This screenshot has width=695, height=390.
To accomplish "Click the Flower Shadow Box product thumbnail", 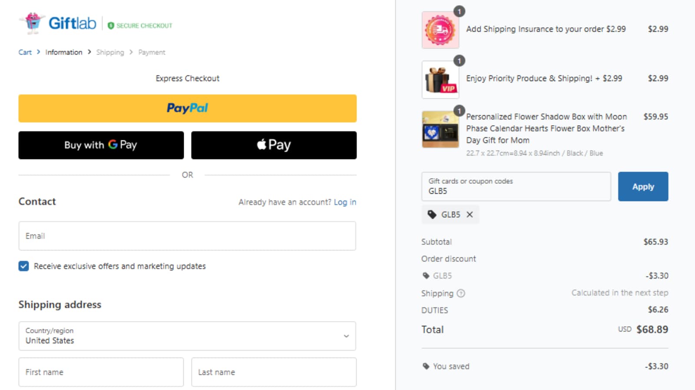I will [440, 129].
